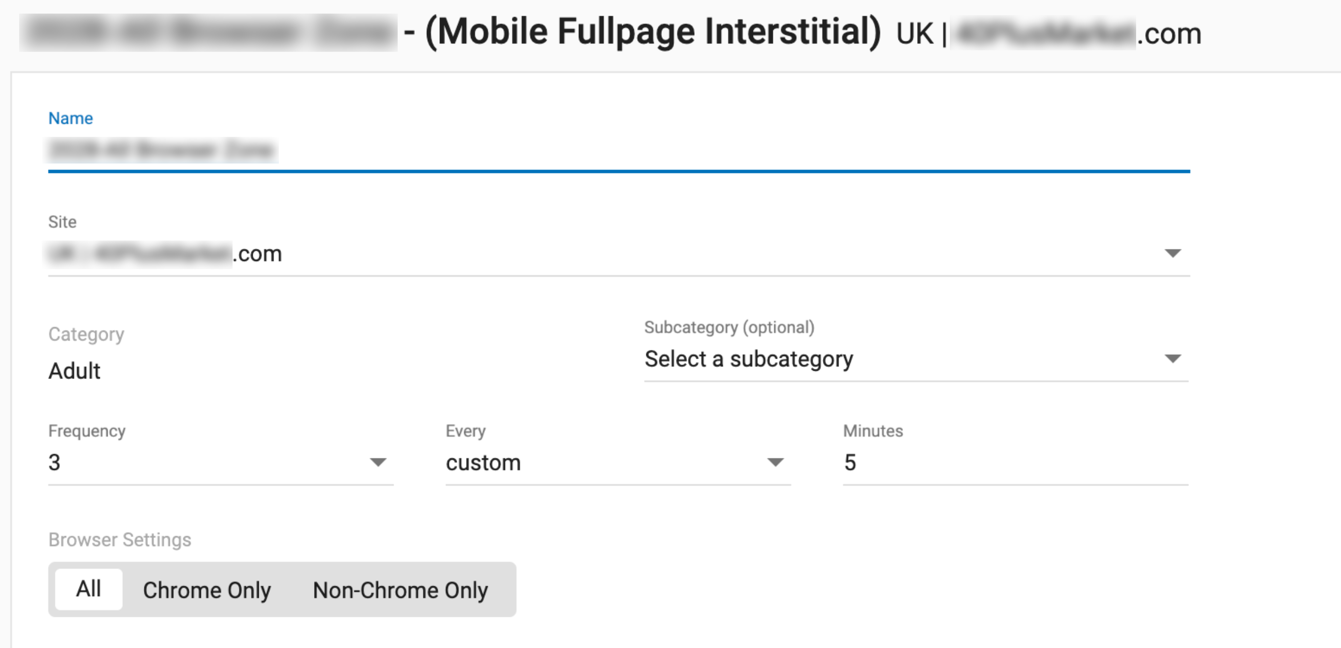1341x648 pixels.
Task: Click the blue Name label
Action: (x=71, y=118)
